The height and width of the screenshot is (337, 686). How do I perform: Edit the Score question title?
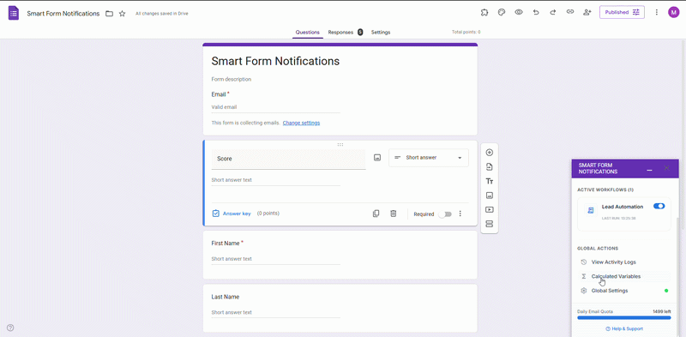[288, 159]
